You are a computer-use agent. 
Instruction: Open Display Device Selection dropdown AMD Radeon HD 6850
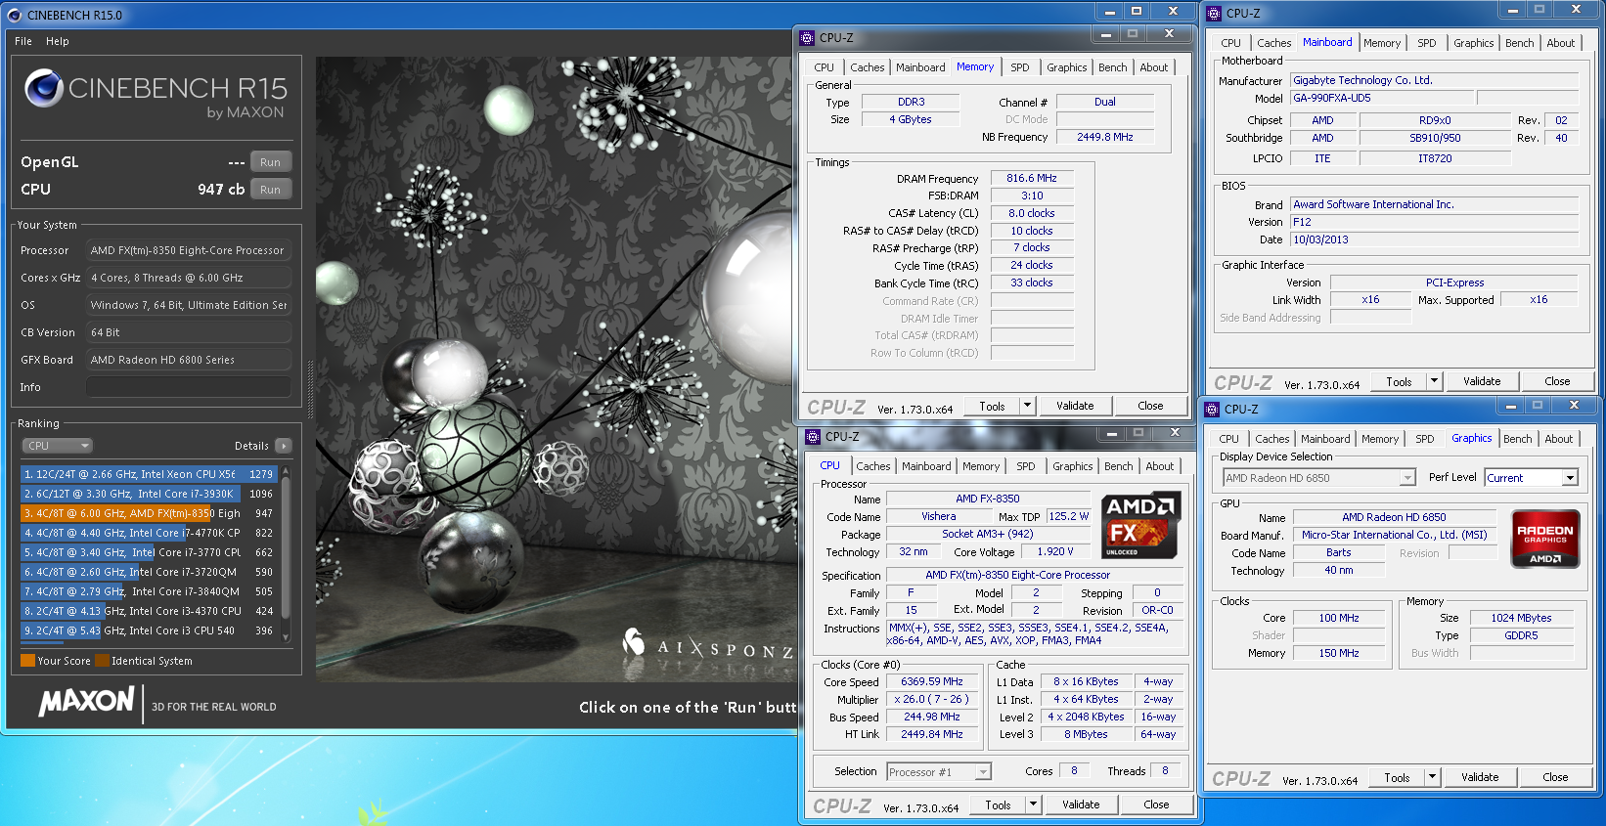1319,478
